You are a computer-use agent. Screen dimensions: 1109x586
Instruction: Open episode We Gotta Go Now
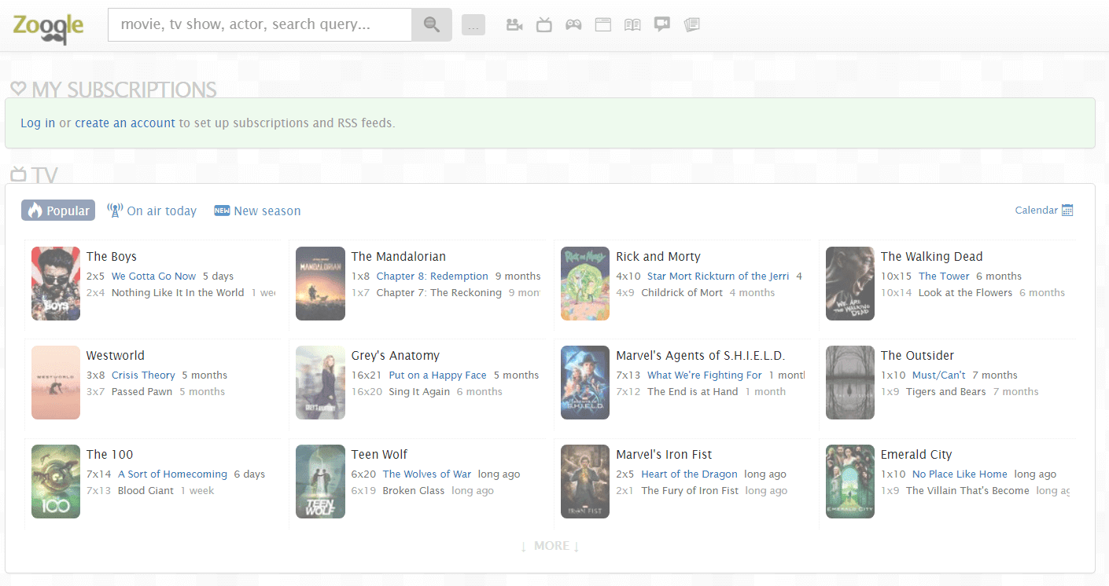pyautogui.click(x=154, y=276)
